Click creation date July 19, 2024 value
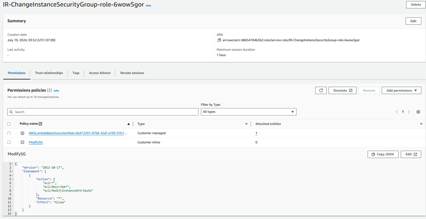This screenshot has height=219, width=426. (x=31, y=40)
